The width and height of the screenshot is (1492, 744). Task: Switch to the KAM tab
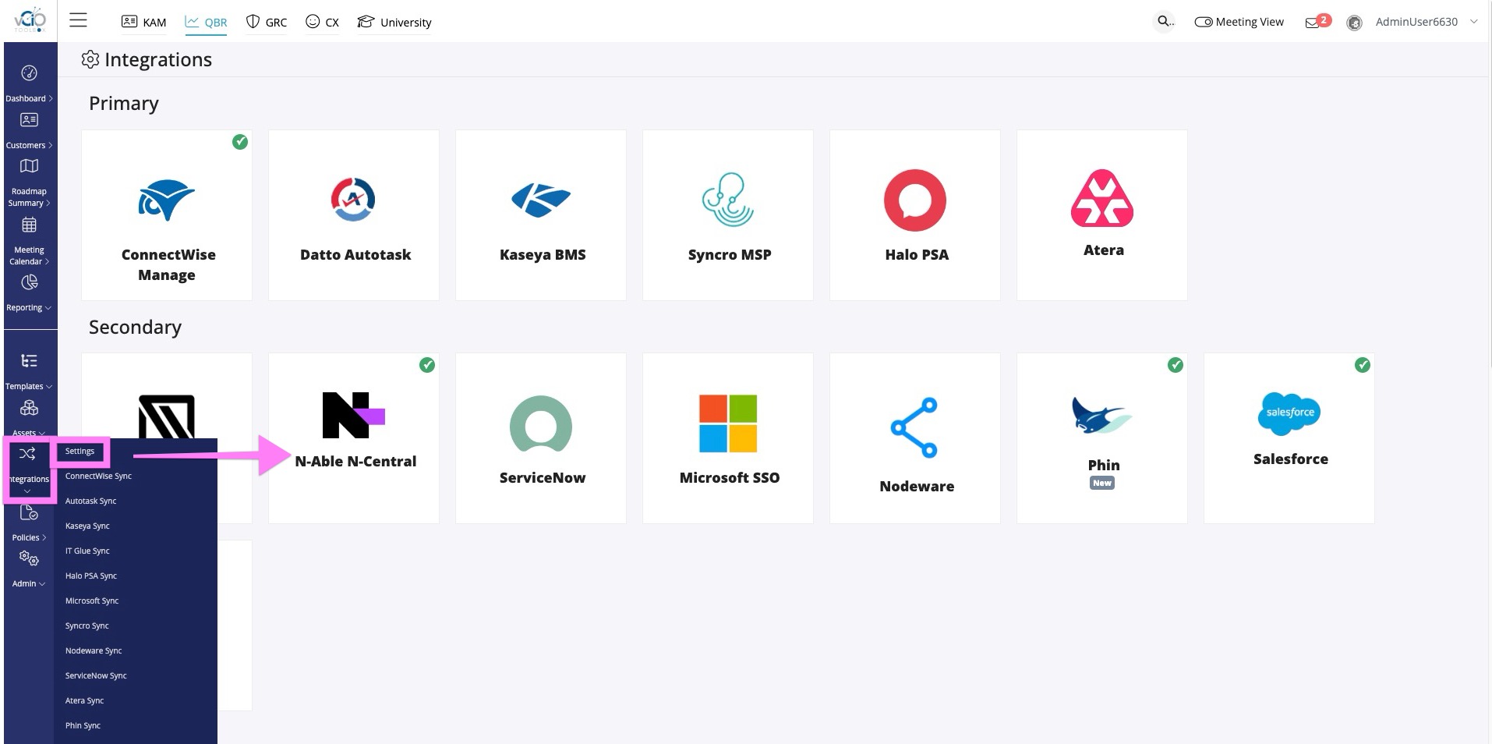click(x=144, y=22)
